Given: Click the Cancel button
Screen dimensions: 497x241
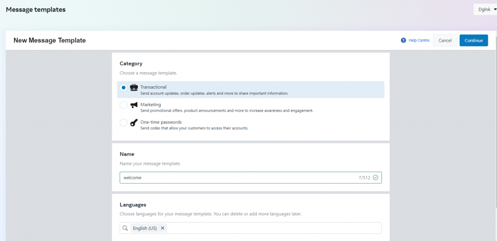Looking at the screenshot, I should (x=445, y=40).
